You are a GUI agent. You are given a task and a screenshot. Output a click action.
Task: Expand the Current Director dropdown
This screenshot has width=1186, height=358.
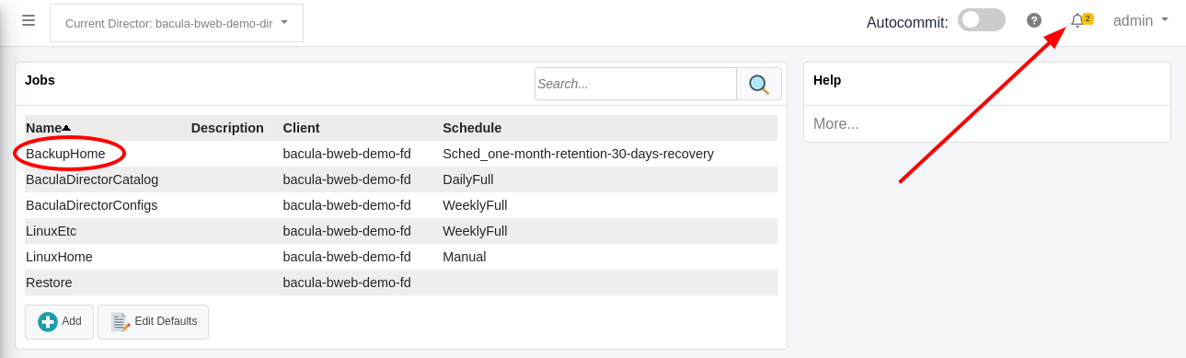pyautogui.click(x=177, y=22)
